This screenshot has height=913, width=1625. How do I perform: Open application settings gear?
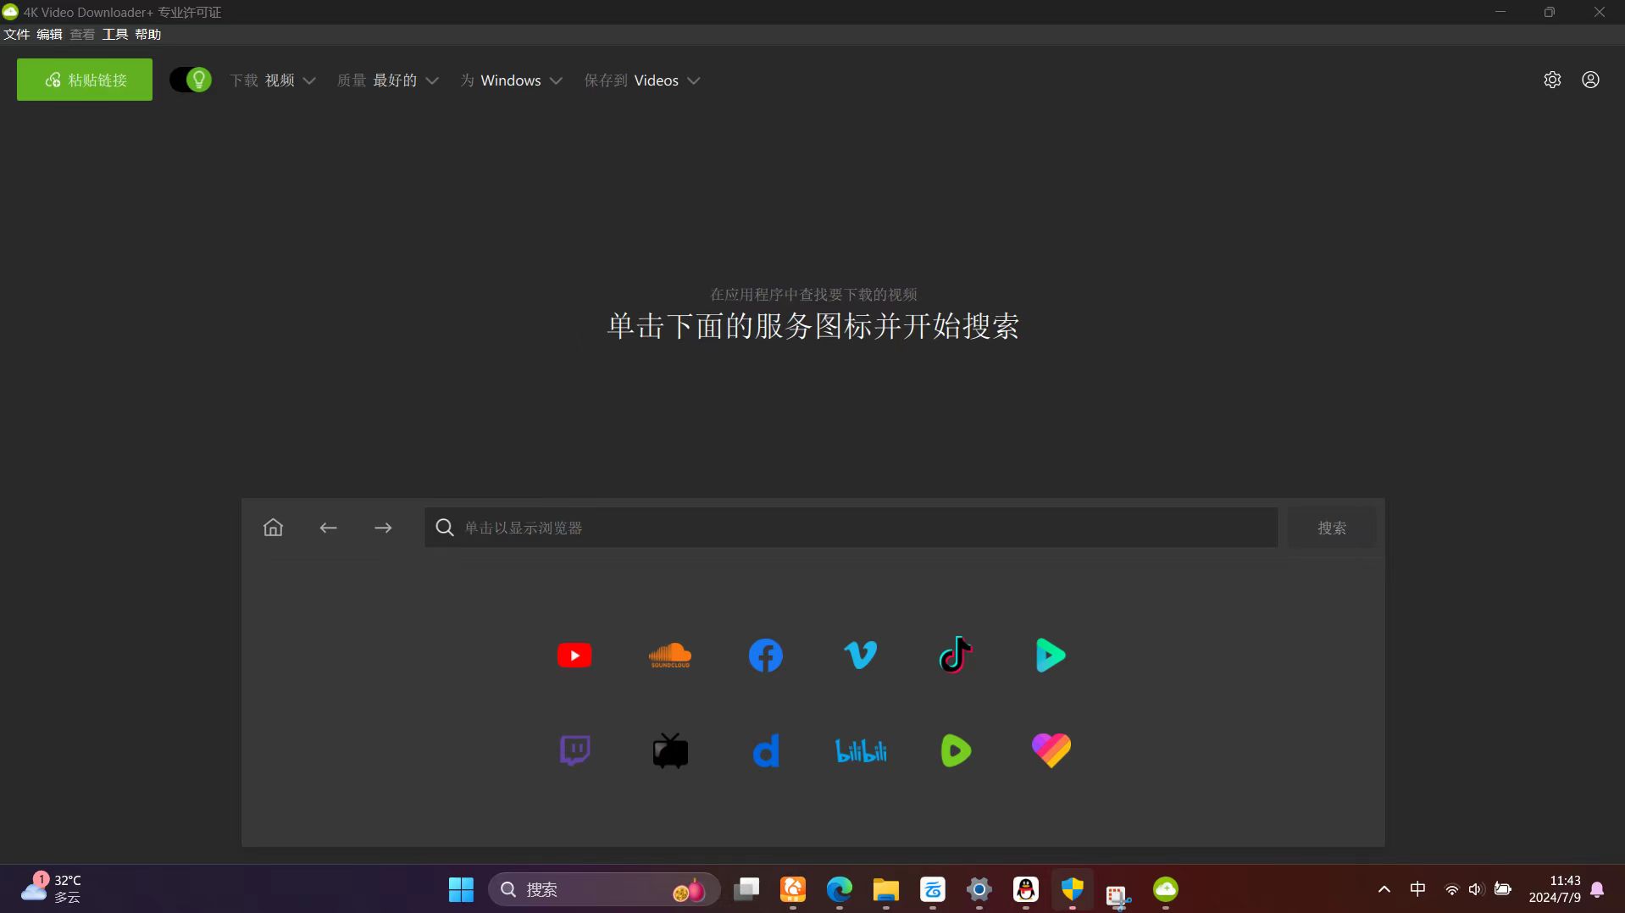coord(1553,80)
